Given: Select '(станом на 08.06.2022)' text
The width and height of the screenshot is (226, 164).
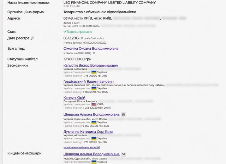Looking at the screenshot, I should coord(77,53).
